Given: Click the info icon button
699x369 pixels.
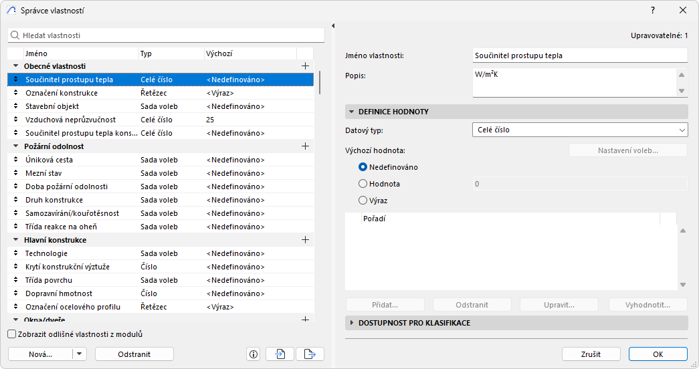Looking at the screenshot, I should point(253,354).
